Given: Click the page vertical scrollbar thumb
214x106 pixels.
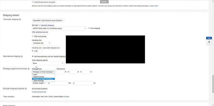Looking at the screenshot, I should click(x=213, y=84).
